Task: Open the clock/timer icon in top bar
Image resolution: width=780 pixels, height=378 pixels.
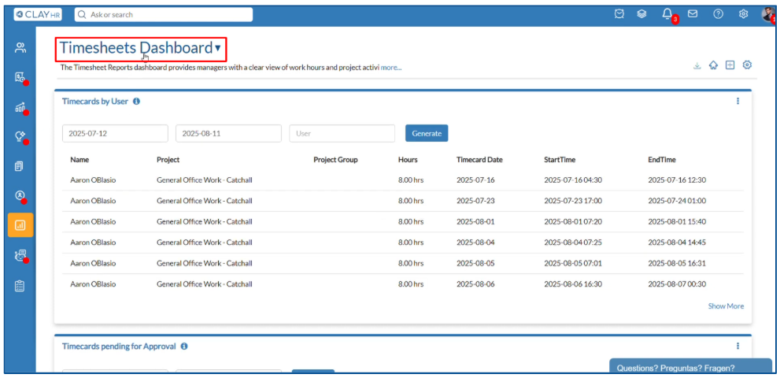Action: coord(619,14)
